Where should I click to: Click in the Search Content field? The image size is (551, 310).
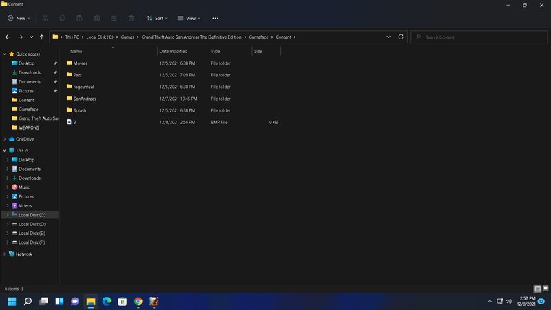[479, 37]
